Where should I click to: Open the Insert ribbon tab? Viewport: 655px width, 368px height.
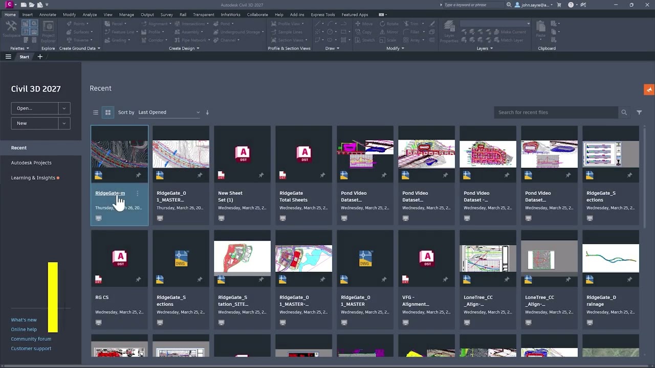coord(27,15)
